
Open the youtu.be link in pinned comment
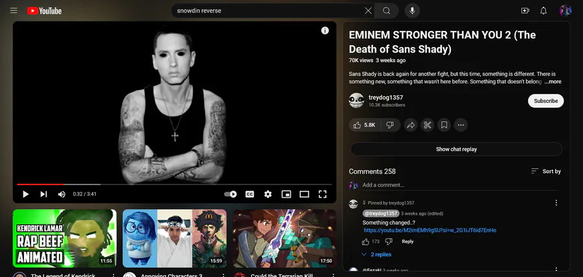(430, 230)
